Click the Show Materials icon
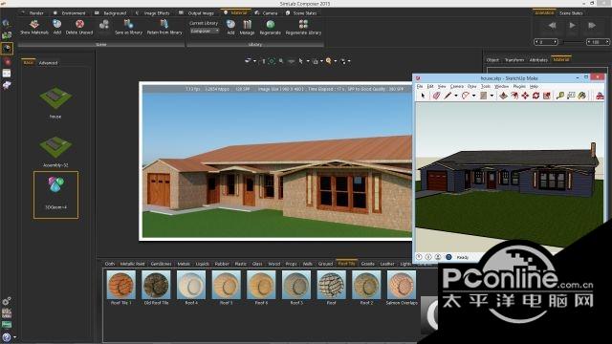This screenshot has width=612, height=344. click(34, 25)
